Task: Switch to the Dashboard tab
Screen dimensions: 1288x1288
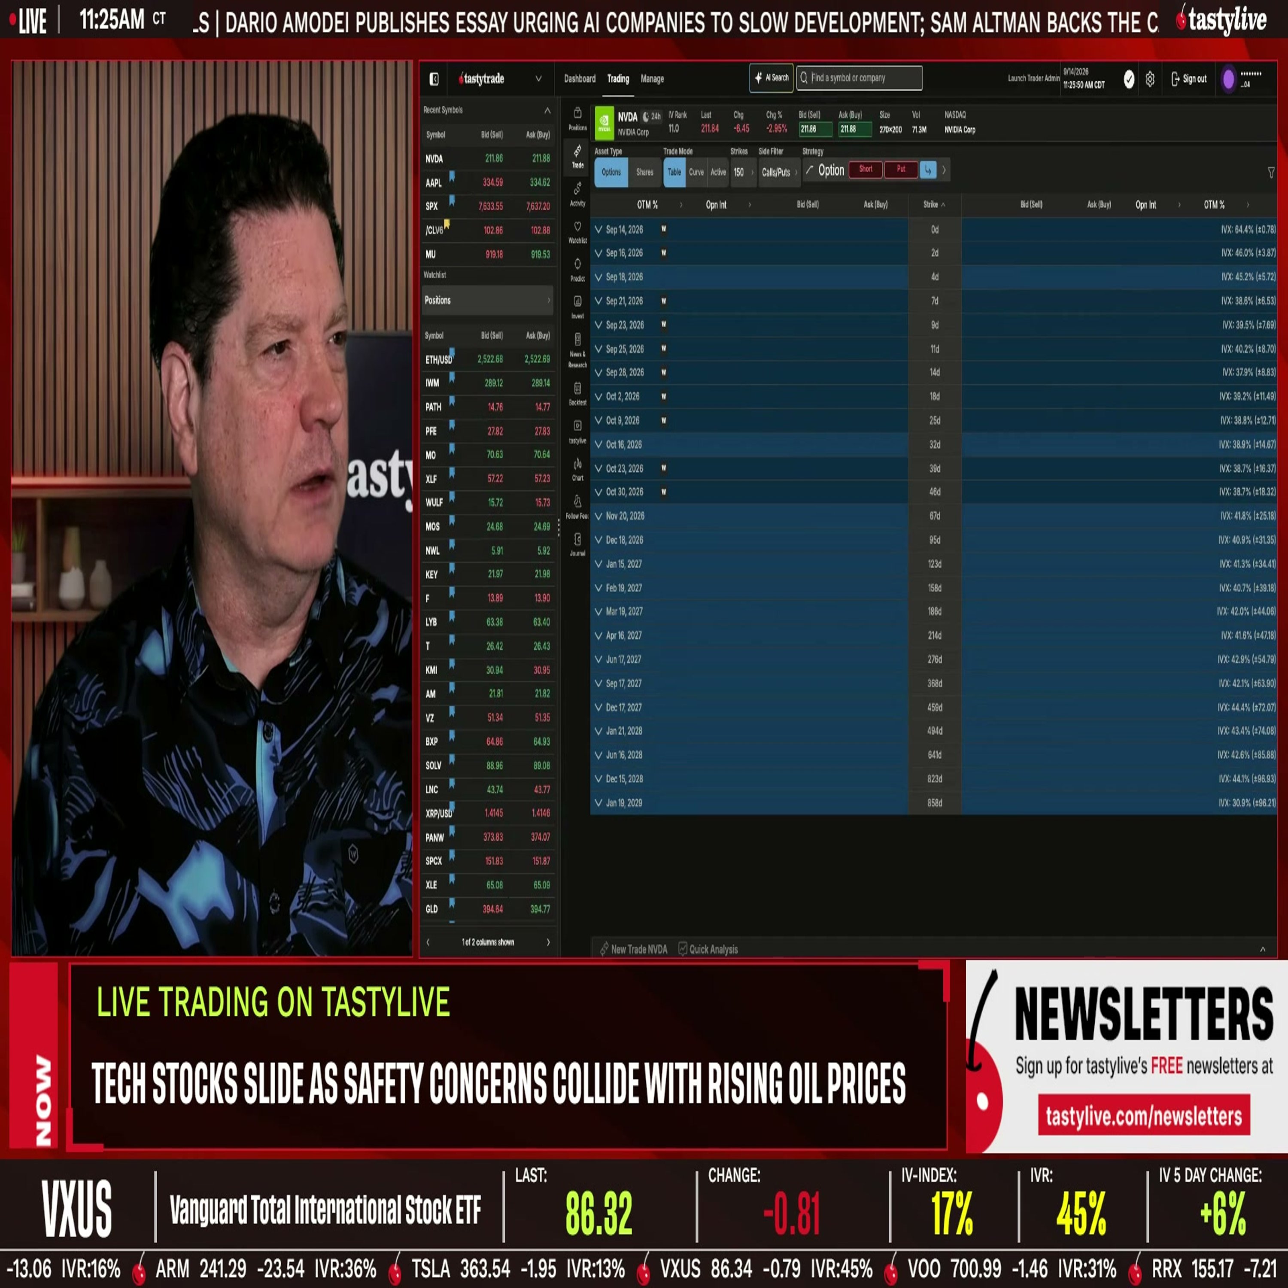Action: pyautogui.click(x=579, y=79)
